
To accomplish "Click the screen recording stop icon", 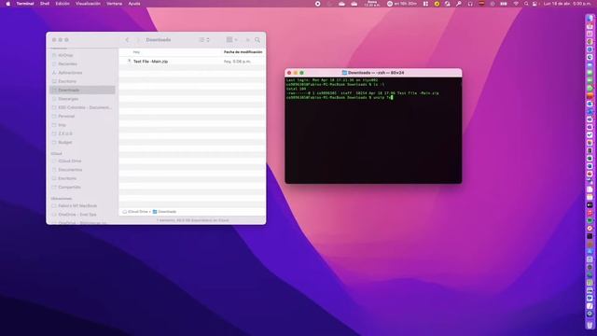I will (317, 4).
